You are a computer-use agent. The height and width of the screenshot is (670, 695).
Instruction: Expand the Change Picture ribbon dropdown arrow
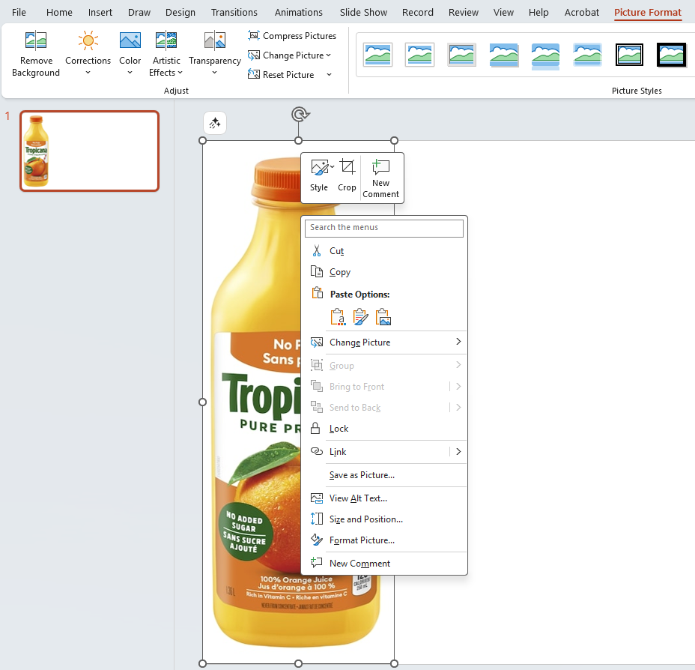pos(329,55)
